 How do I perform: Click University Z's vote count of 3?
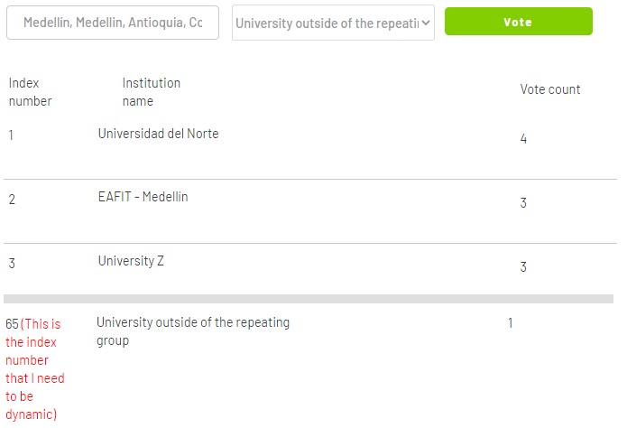click(x=523, y=267)
